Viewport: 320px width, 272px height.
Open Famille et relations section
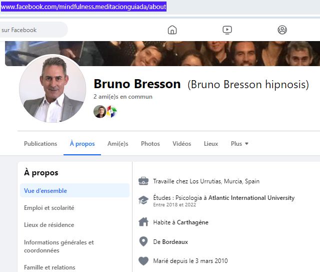coord(49,267)
